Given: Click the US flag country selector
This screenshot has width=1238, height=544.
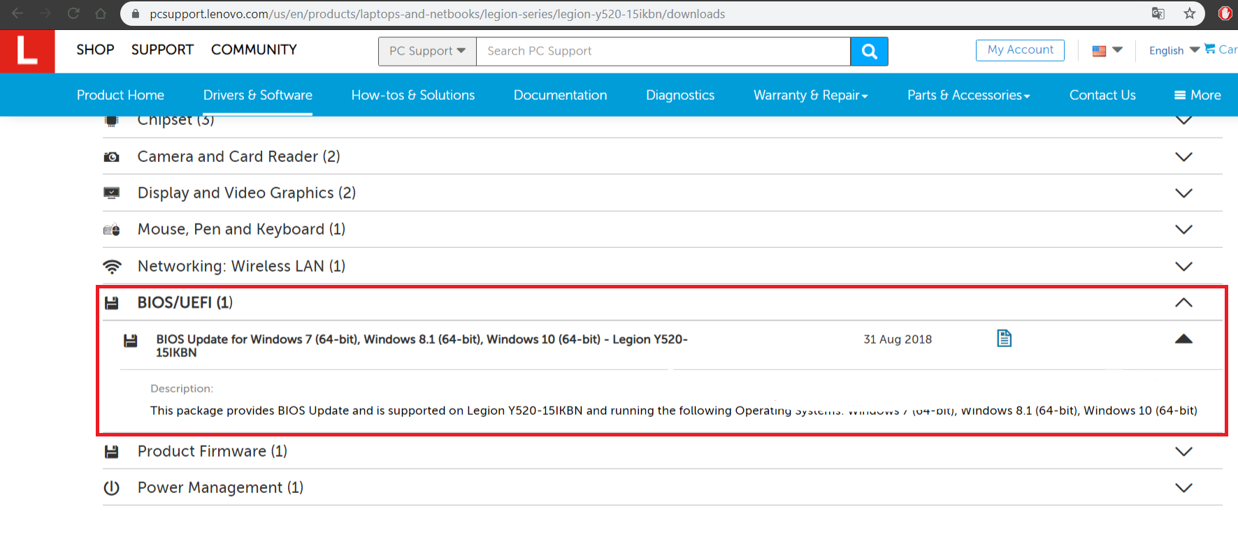Looking at the screenshot, I should coord(1107,50).
